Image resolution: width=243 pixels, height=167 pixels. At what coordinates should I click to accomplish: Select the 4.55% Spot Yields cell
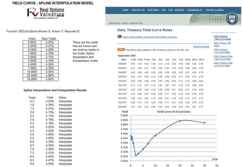pyautogui.click(x=50, y=42)
